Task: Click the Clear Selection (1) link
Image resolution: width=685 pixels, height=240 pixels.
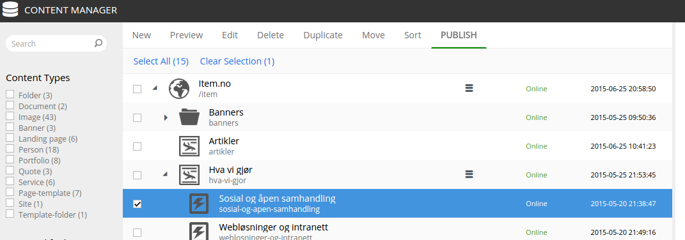Action: (237, 61)
